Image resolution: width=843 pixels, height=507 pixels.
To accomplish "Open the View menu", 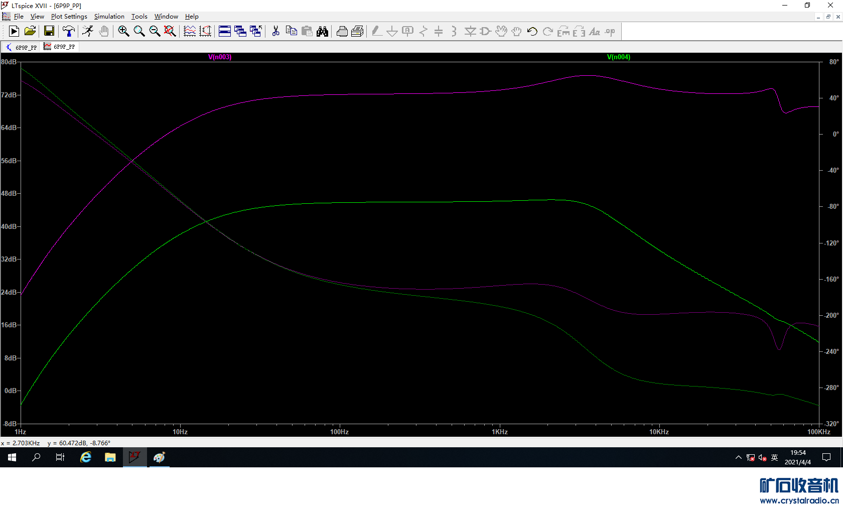I will pos(37,17).
